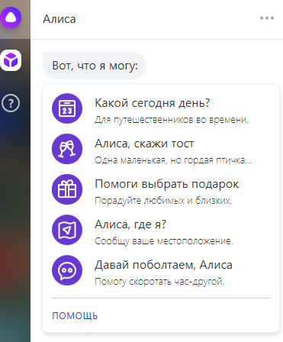Click the question mark help icon

click(11, 103)
